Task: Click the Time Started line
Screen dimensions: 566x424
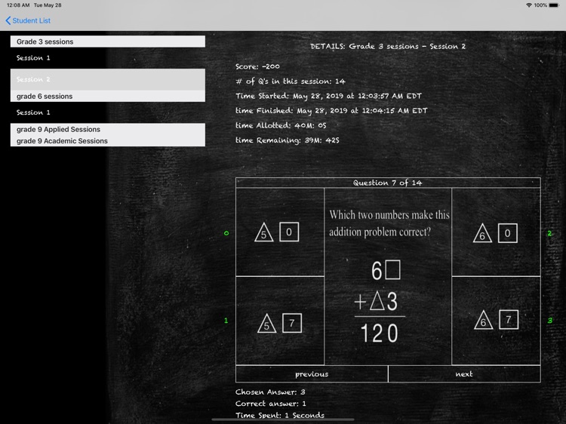Action: click(328, 96)
